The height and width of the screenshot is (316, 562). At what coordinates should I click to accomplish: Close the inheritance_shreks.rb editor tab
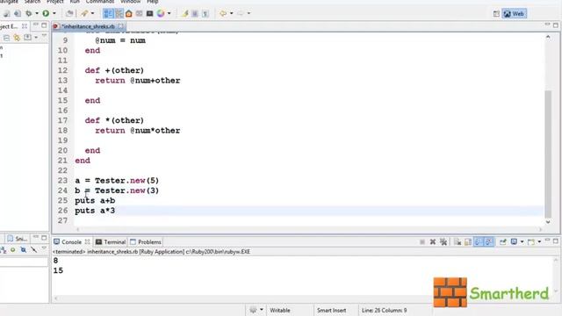(x=120, y=26)
